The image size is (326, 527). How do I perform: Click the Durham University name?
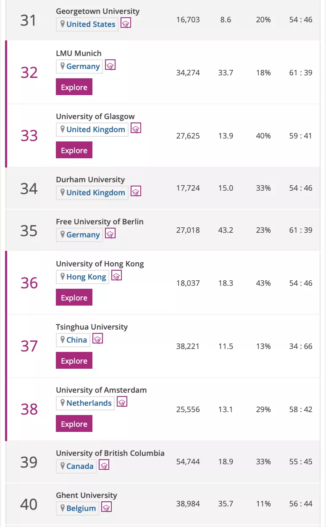coord(90,179)
